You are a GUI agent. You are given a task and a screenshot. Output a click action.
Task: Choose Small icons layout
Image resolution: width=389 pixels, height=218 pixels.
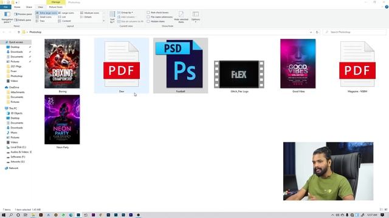coord(44,17)
